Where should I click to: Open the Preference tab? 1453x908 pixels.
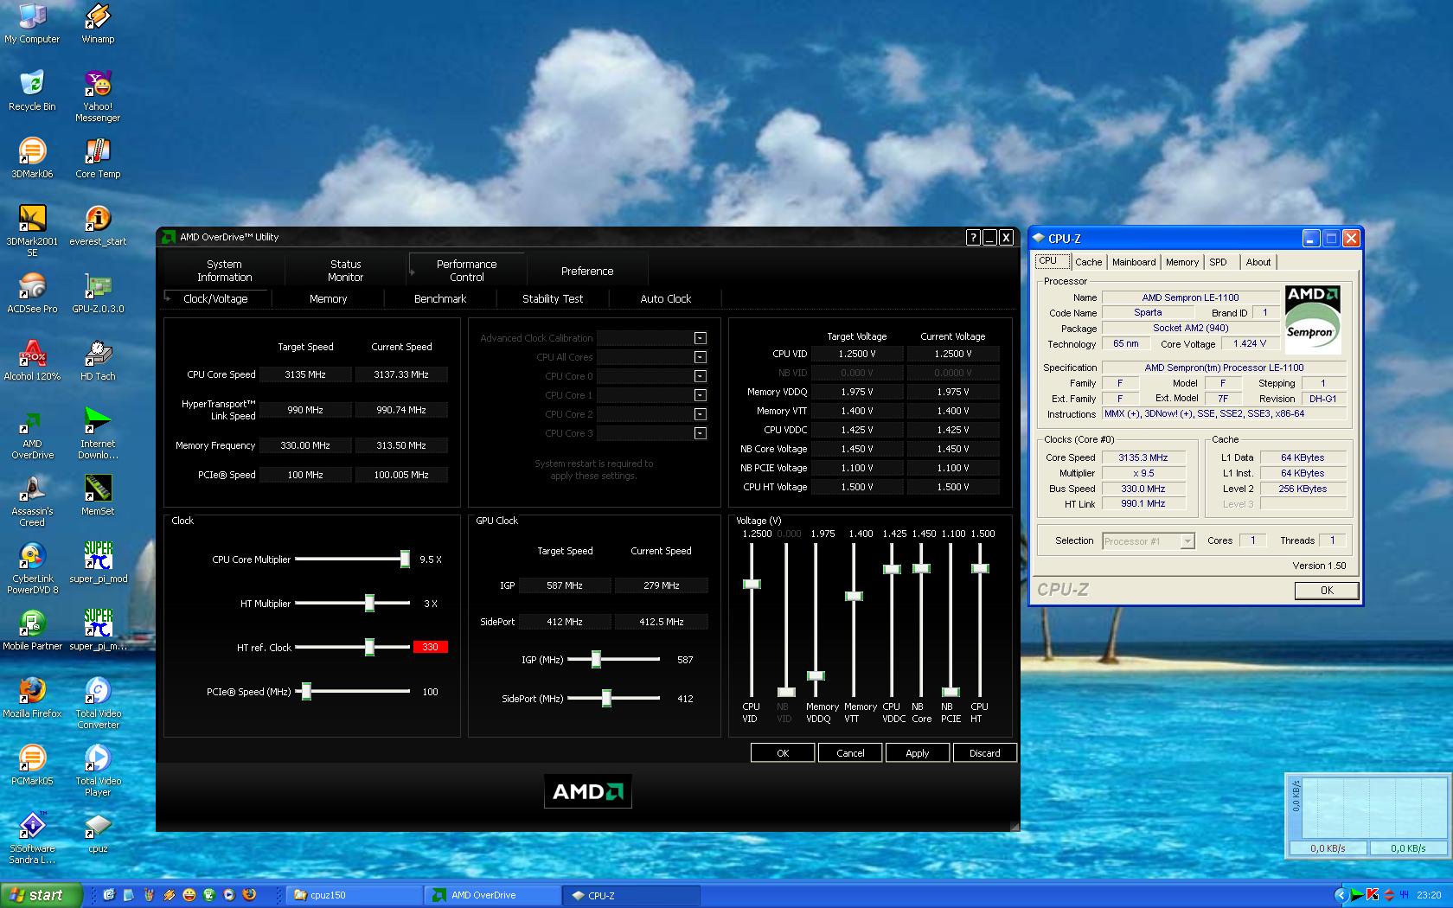coord(587,271)
